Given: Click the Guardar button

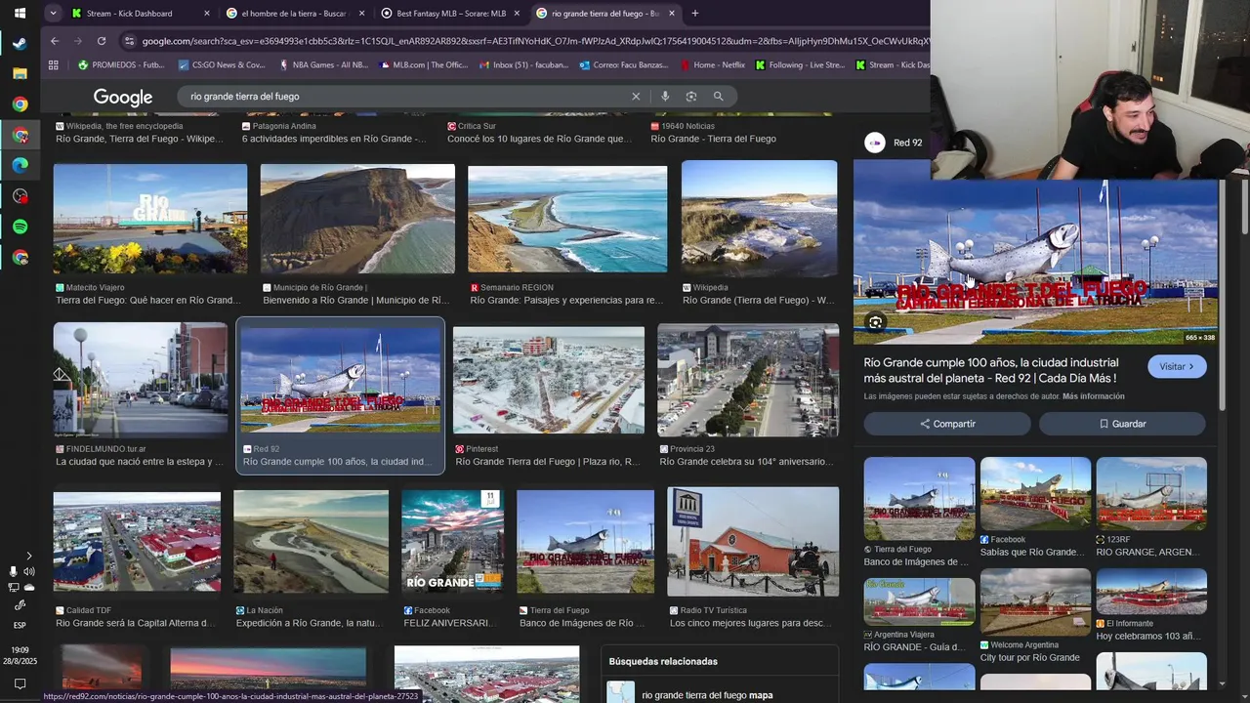Looking at the screenshot, I should (x=1122, y=424).
